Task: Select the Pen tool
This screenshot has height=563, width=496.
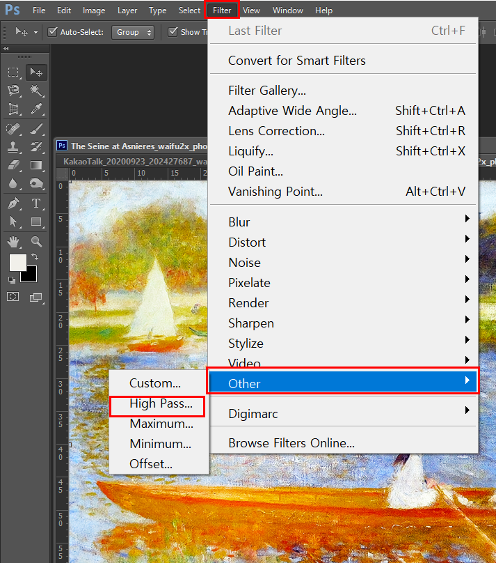Action: (x=14, y=203)
